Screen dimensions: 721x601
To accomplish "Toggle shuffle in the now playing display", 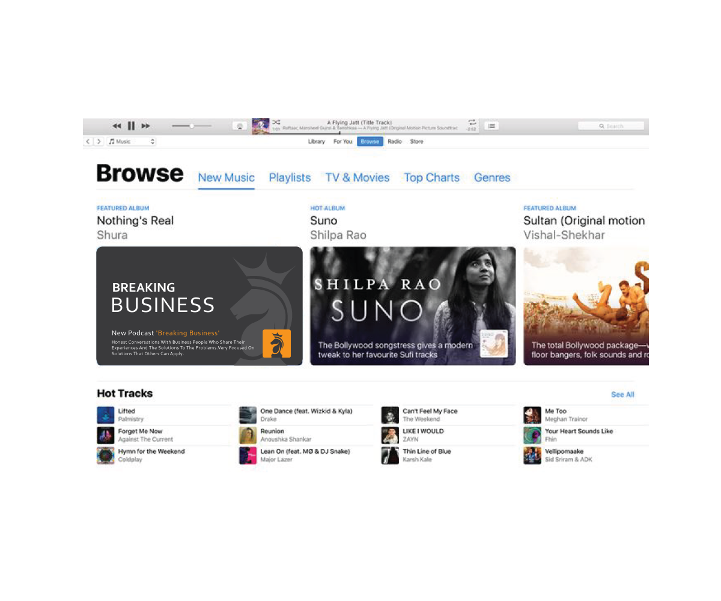I will tap(276, 122).
